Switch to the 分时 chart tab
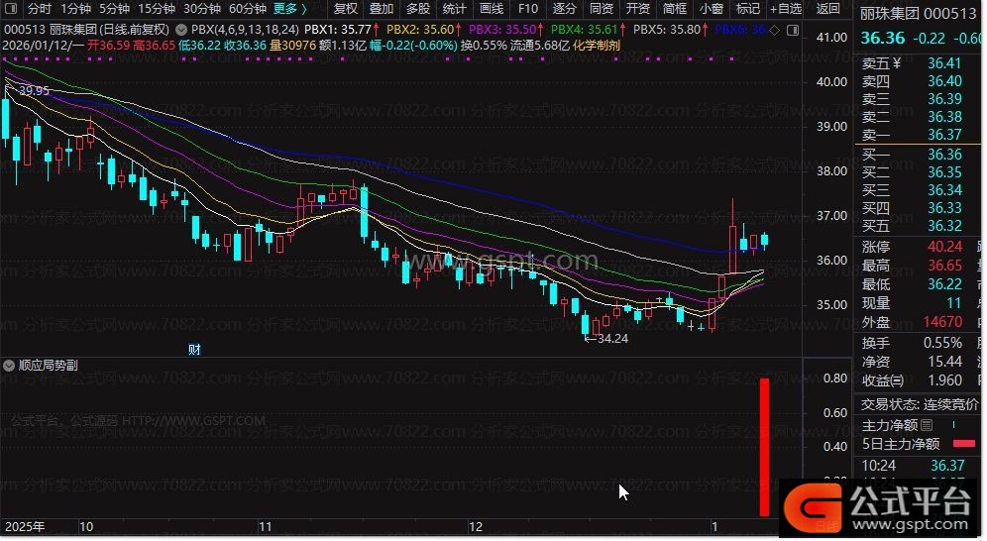Viewport: 987px width, 541px height. click(x=39, y=9)
